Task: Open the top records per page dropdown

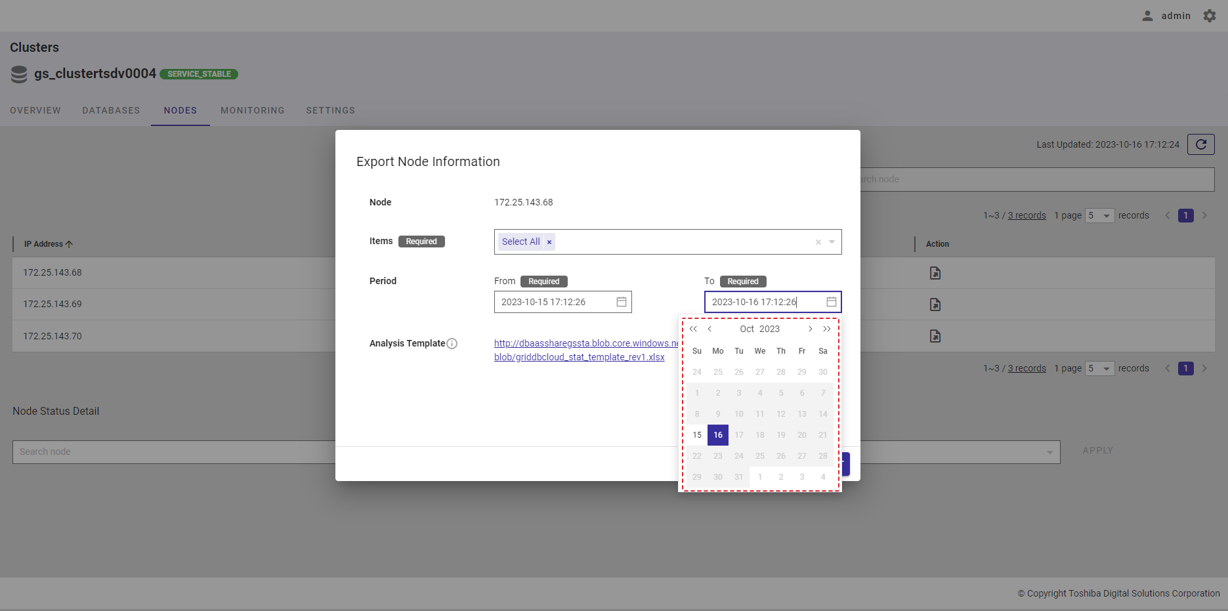Action: 1099,215
